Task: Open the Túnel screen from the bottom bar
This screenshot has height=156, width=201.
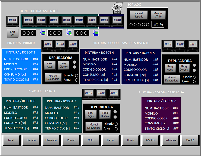Action: (x=11, y=140)
